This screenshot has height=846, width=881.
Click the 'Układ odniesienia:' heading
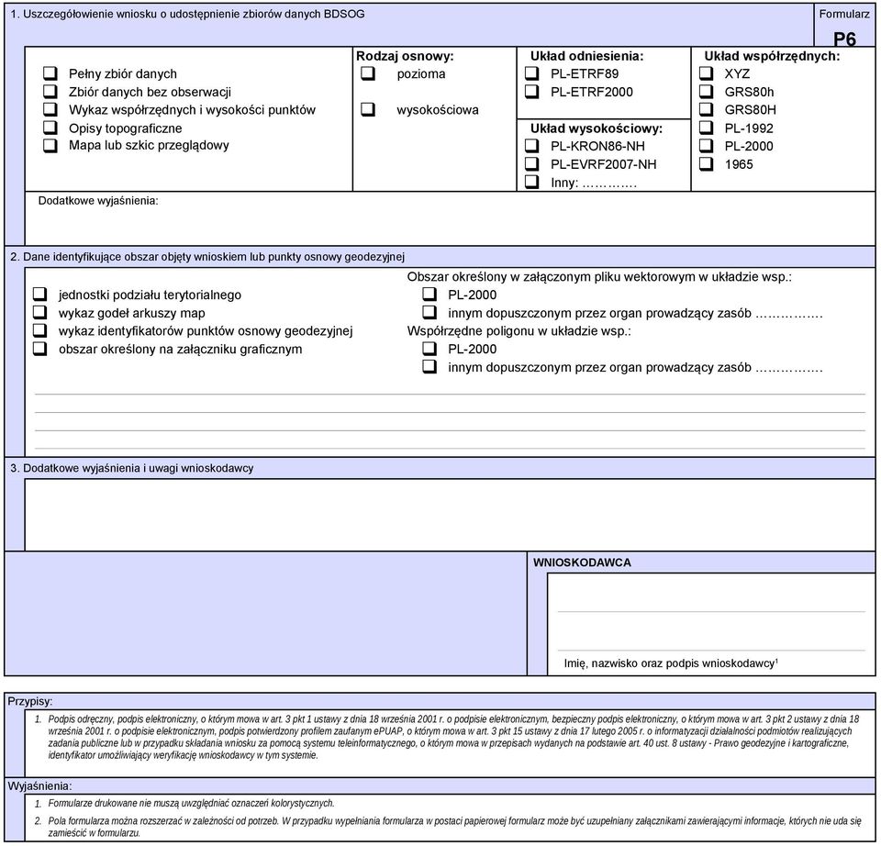[586, 56]
